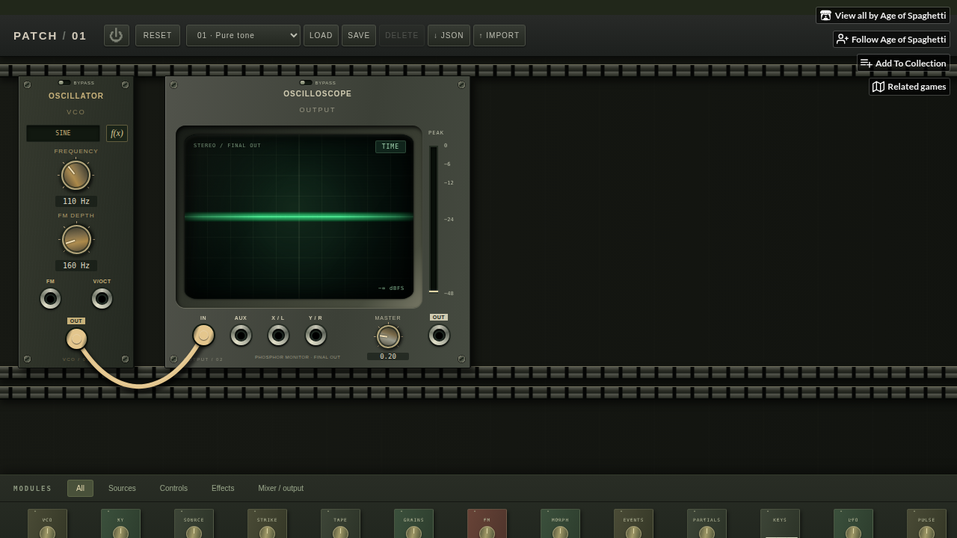Pick the GRAINS module thumbnail
This screenshot has height=538, width=957.
[413, 524]
